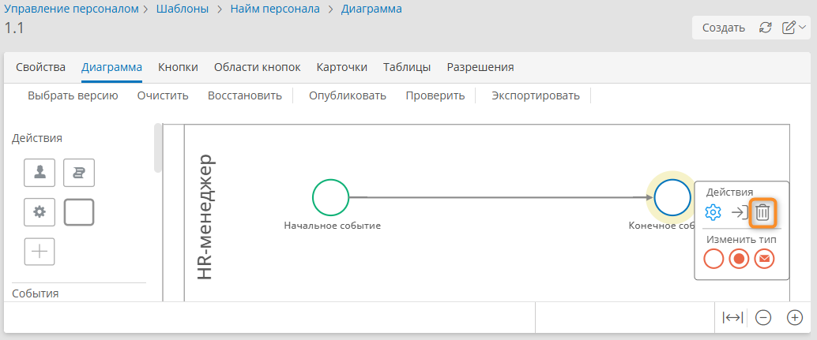817x340 pixels.
Task: Open the Таблицы tab
Action: click(x=407, y=67)
